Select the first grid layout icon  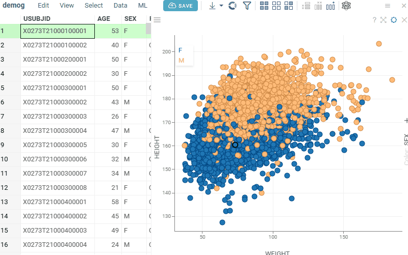pyautogui.click(x=264, y=6)
